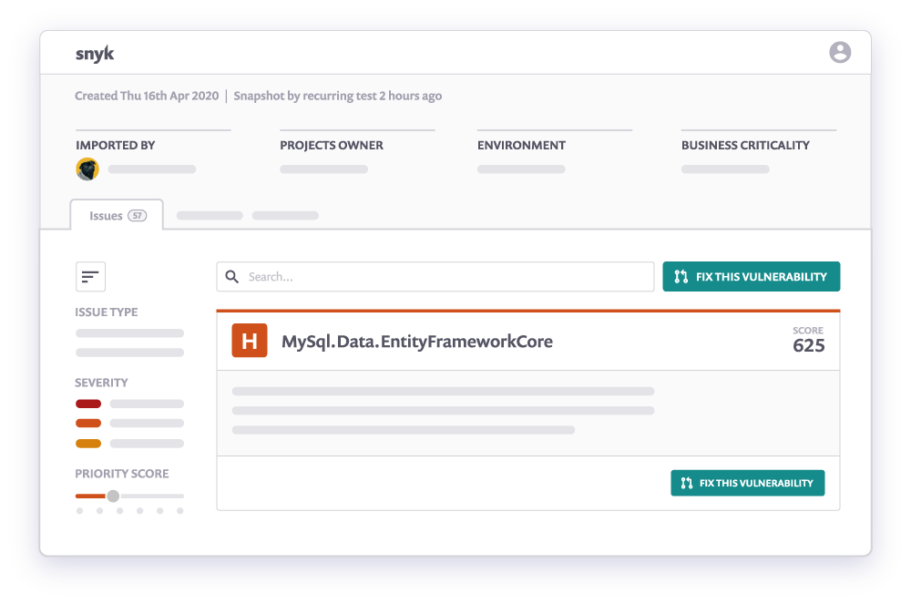
Task: Click the orange H severity badge
Action: tap(250, 341)
